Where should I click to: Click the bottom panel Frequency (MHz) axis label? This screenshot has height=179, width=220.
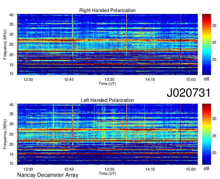point(5,134)
